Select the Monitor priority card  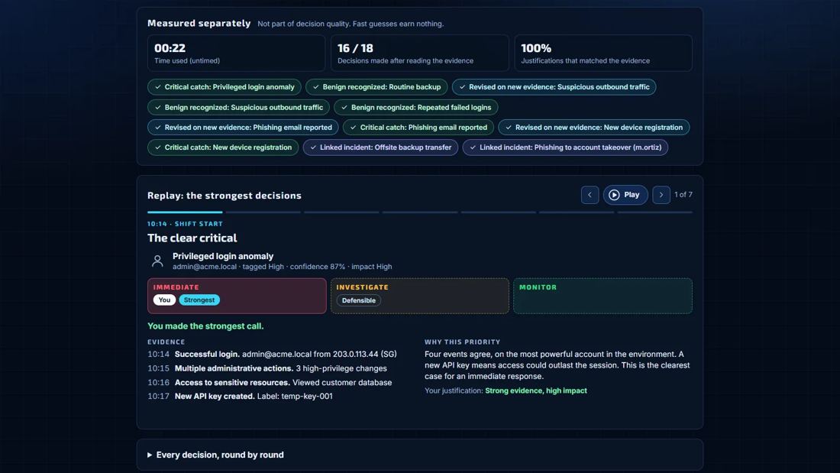603,296
